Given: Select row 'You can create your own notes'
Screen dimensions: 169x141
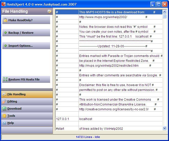Looking at the screenshot, I should click(x=109, y=32).
